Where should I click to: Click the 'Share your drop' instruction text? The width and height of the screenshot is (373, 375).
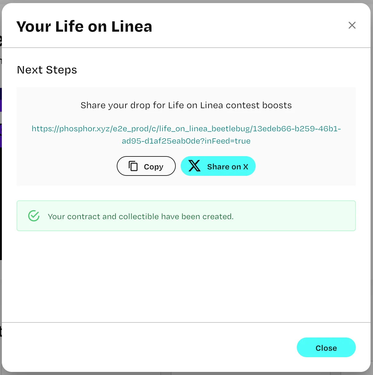[x=186, y=105]
